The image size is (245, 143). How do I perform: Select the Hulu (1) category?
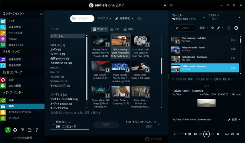pyautogui.click(x=54, y=72)
